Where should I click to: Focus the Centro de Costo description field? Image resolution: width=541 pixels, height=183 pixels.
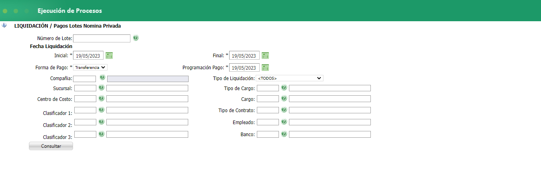[x=147, y=99]
